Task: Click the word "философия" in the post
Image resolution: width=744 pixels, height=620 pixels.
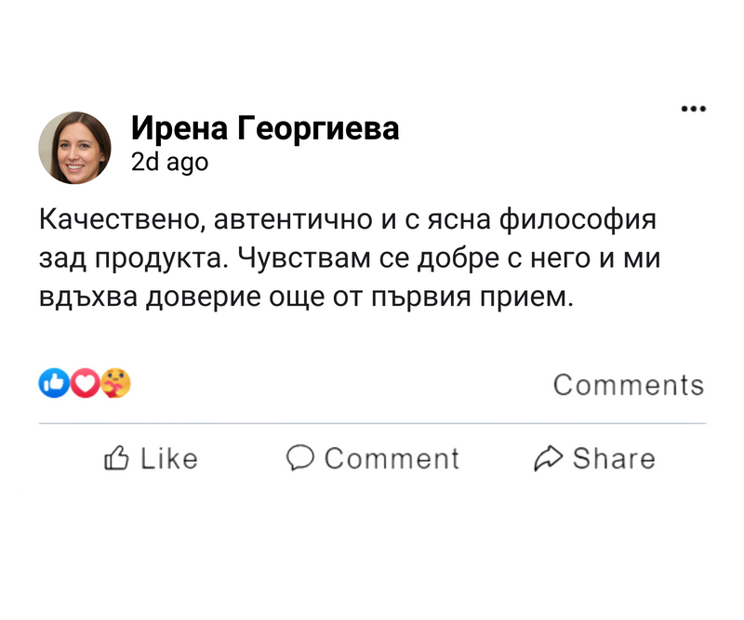Action: coord(578,220)
